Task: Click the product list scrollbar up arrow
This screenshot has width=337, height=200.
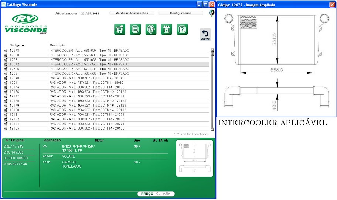Action: (212, 50)
